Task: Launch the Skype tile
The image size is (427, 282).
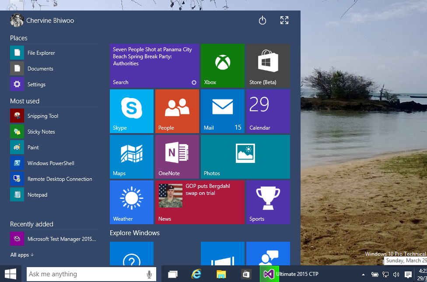Action: coord(132,111)
